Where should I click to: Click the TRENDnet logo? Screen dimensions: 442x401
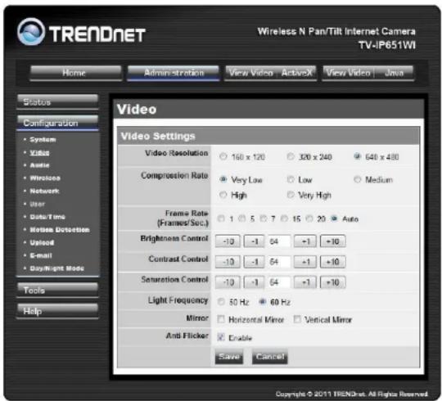(x=81, y=33)
